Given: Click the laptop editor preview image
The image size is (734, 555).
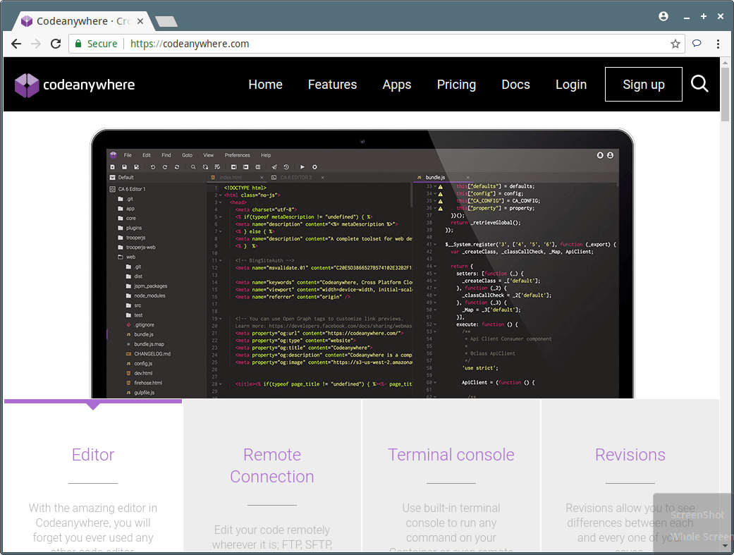Looking at the screenshot, I should pos(362,263).
